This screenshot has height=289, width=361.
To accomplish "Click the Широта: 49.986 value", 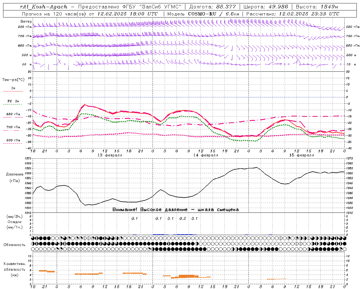I will pos(266,7).
